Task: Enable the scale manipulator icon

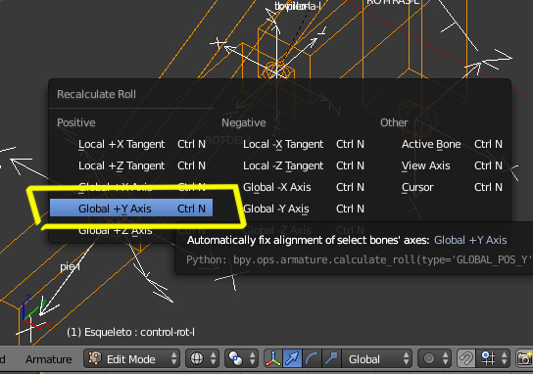Action: 331,358
